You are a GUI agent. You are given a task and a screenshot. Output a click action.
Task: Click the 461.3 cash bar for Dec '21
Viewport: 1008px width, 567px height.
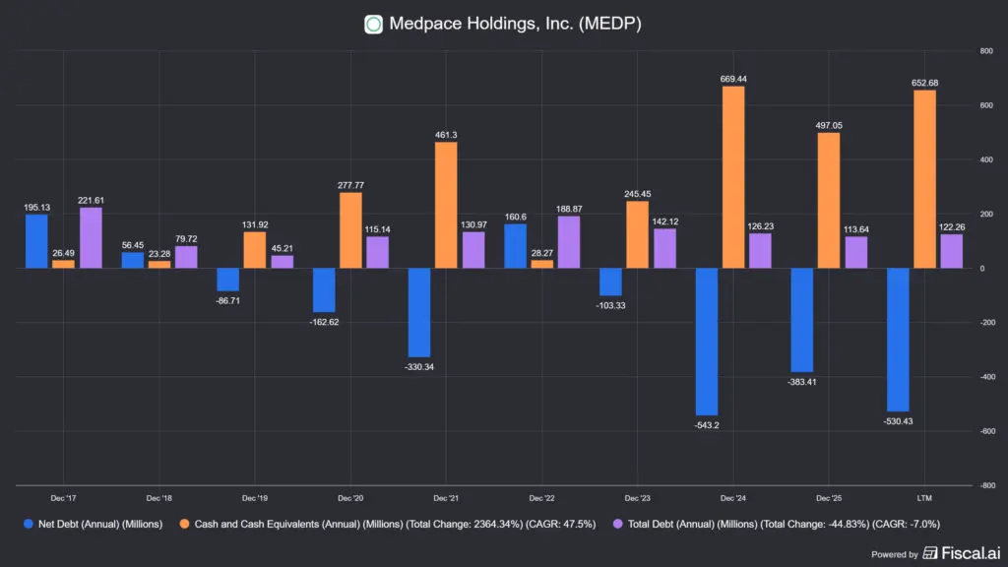[x=446, y=205]
